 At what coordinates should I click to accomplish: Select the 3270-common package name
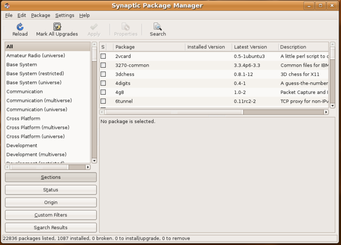tap(132, 65)
